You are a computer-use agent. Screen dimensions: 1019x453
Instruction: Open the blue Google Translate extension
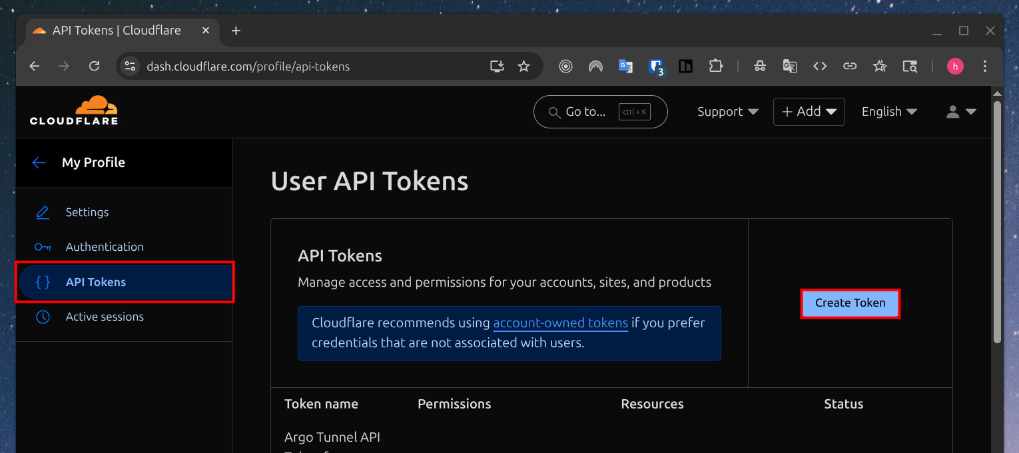(625, 66)
